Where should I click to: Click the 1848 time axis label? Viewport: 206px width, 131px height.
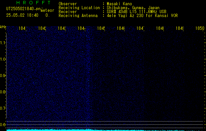tap(160, 28)
